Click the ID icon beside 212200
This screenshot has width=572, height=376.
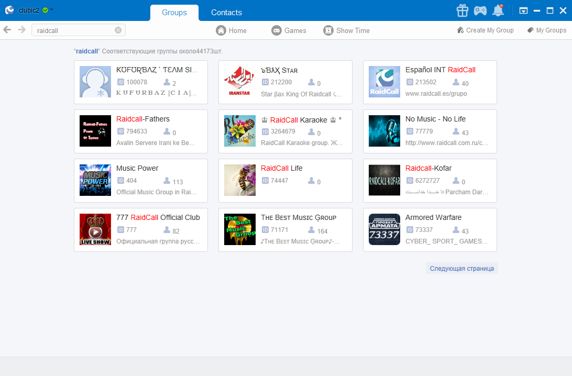pos(265,82)
